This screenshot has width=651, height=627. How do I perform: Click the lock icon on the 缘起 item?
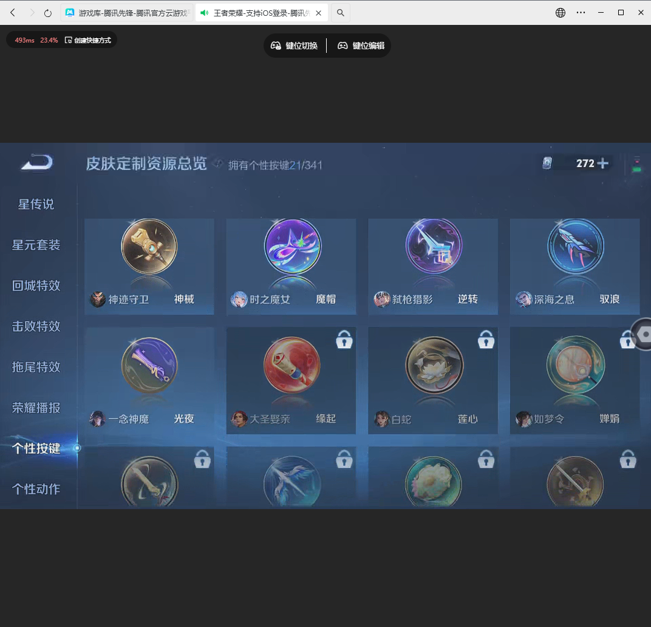344,340
